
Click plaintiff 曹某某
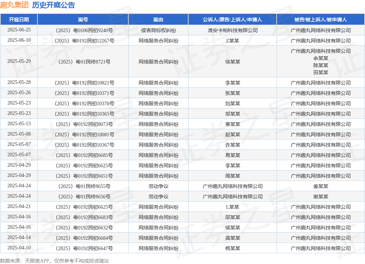(232, 124)
